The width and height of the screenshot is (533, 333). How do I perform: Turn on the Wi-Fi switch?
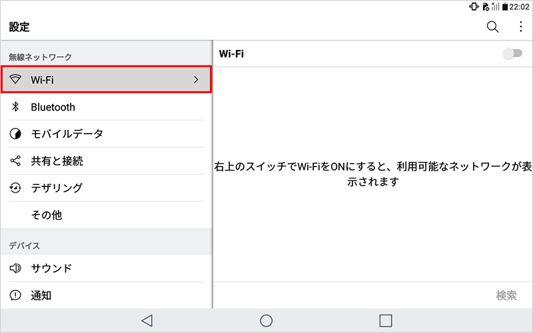512,53
